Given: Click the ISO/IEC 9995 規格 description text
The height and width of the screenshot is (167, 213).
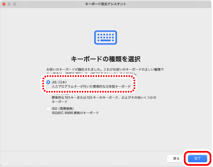Looking at the screenshot, I should tap(75, 113).
